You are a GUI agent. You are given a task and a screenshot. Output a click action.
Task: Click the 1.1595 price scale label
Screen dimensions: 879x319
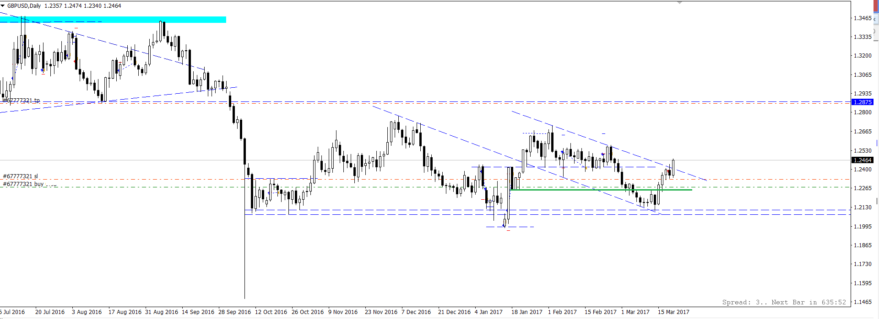click(863, 283)
